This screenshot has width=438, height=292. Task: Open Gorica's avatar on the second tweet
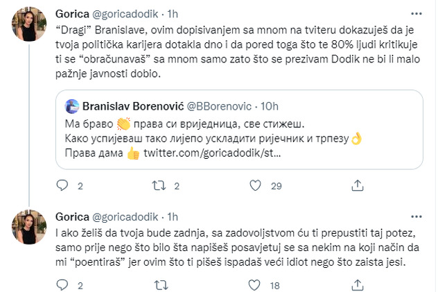click(x=29, y=225)
